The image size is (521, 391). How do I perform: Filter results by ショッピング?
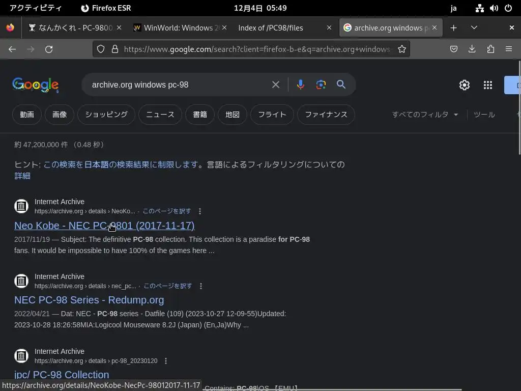106,115
